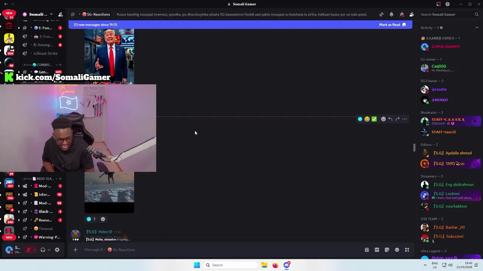Click Mark as Read button
Viewport: 483px width, 271px height.
pos(392,25)
